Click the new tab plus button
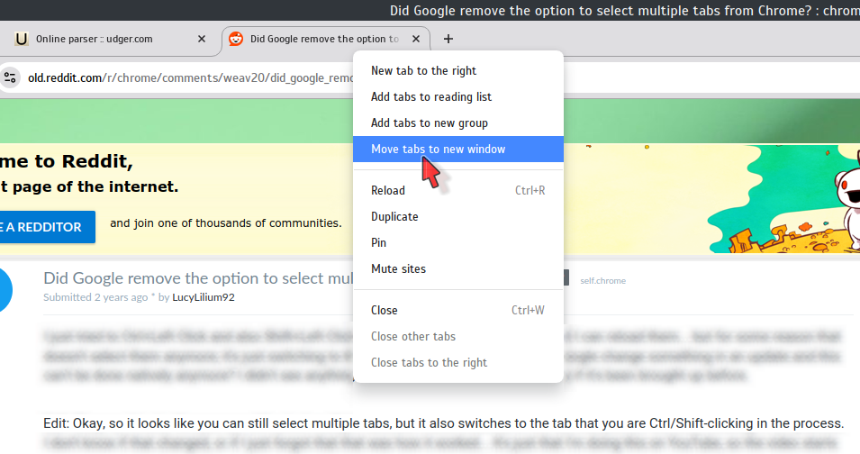Image resolution: width=860 pixels, height=454 pixels. click(x=448, y=39)
